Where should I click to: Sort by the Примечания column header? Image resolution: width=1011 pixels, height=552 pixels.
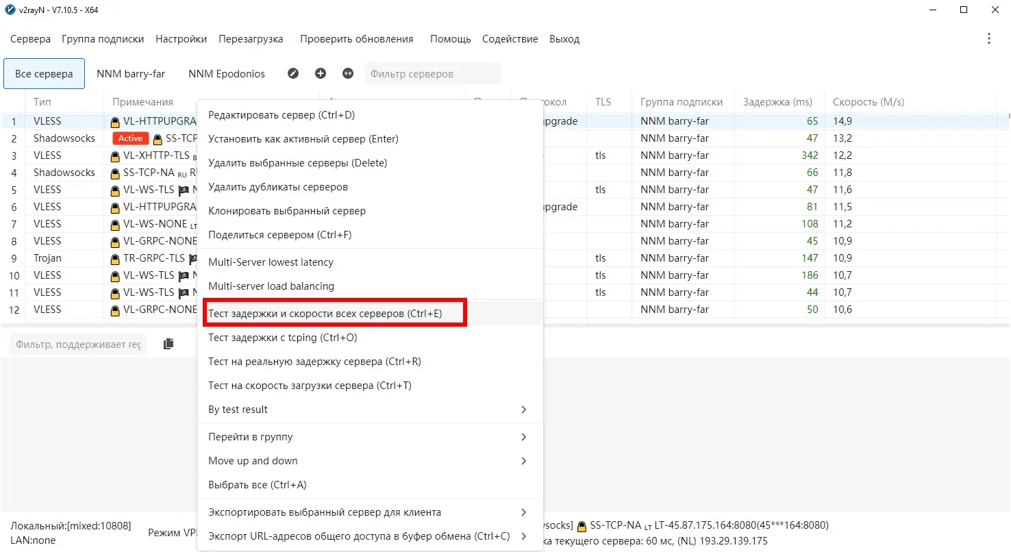pos(142,102)
